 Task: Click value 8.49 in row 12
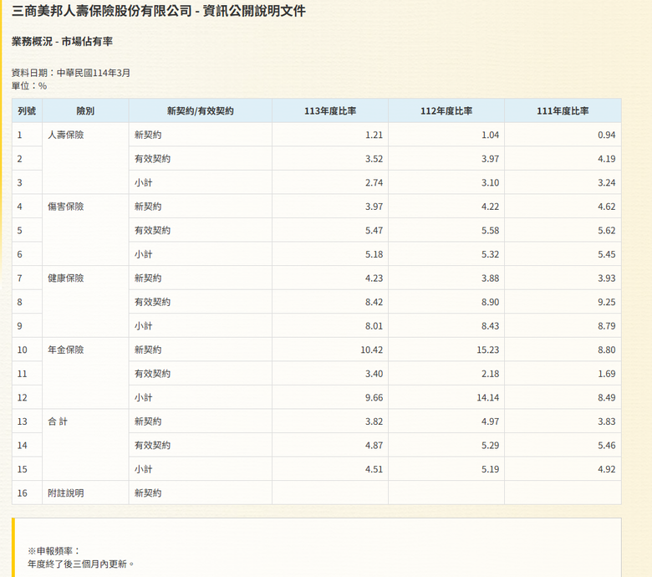pyautogui.click(x=607, y=397)
